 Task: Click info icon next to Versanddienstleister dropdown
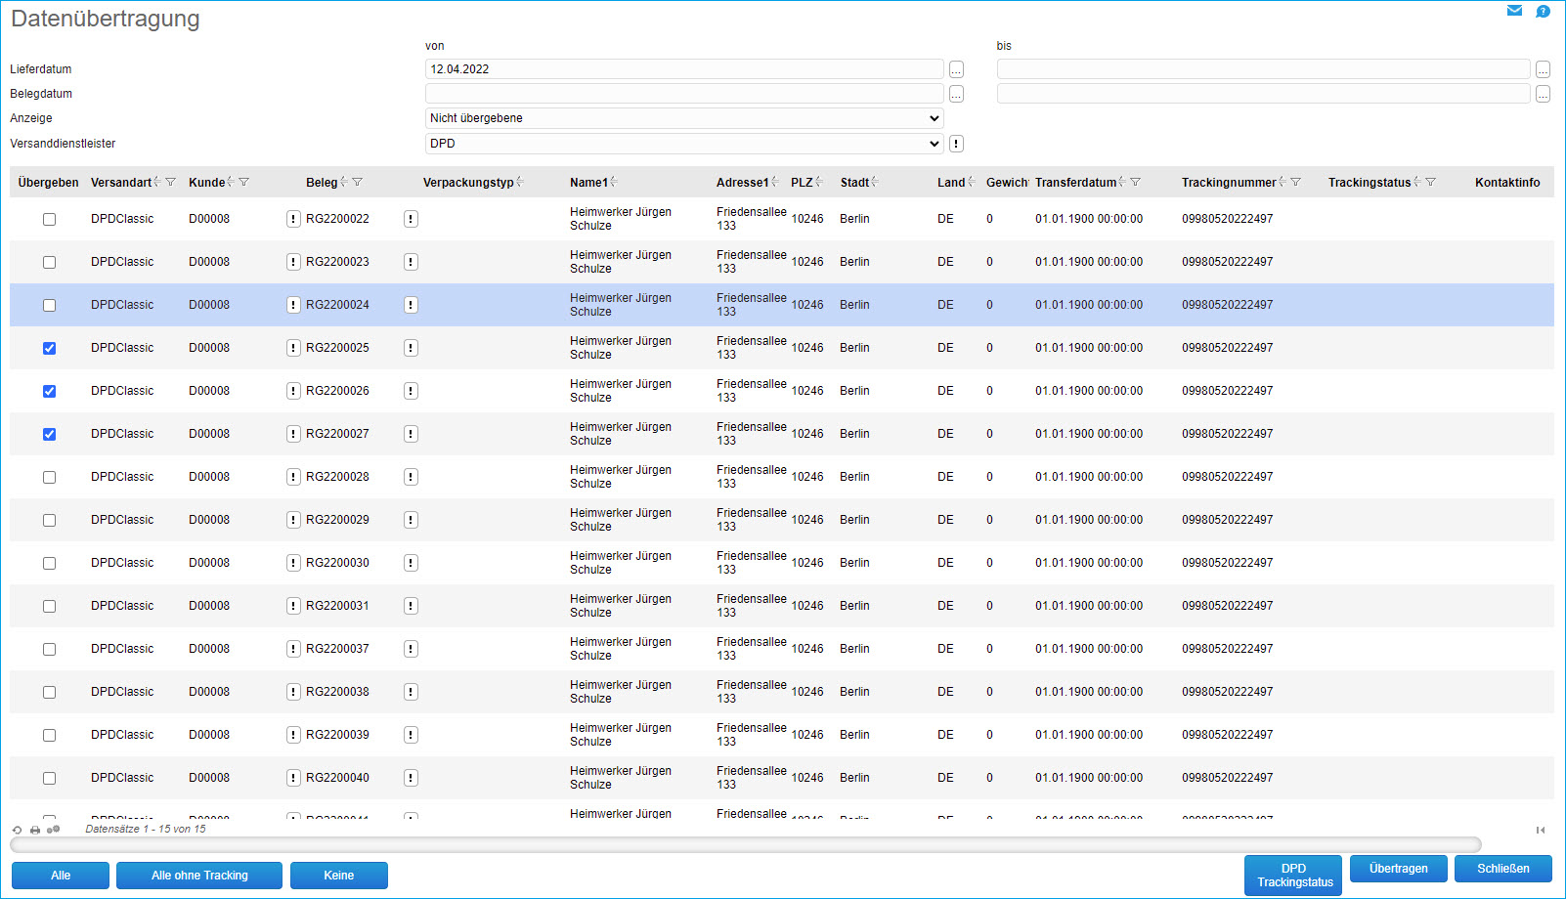click(956, 144)
